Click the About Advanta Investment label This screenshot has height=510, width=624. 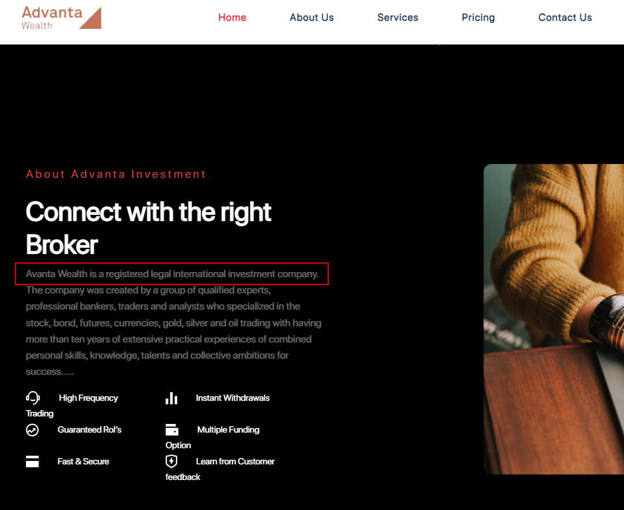(116, 174)
